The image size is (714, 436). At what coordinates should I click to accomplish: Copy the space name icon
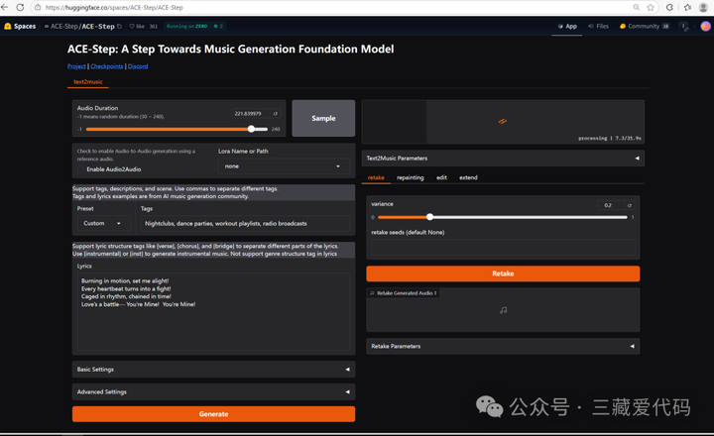tap(120, 27)
